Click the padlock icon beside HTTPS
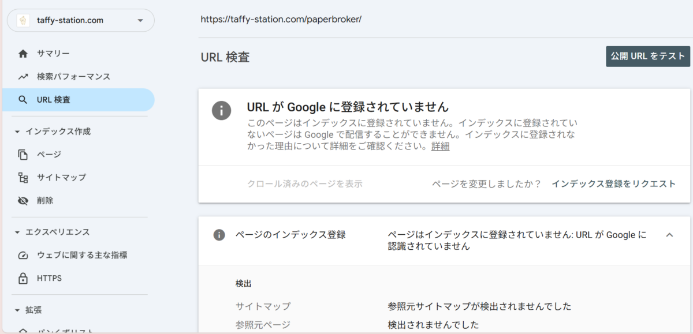 coord(23,278)
